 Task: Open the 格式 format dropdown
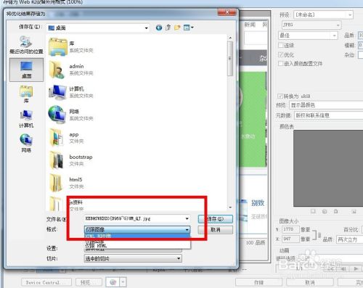pos(137,229)
